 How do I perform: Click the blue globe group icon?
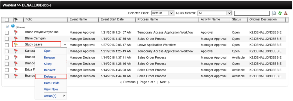13,26
